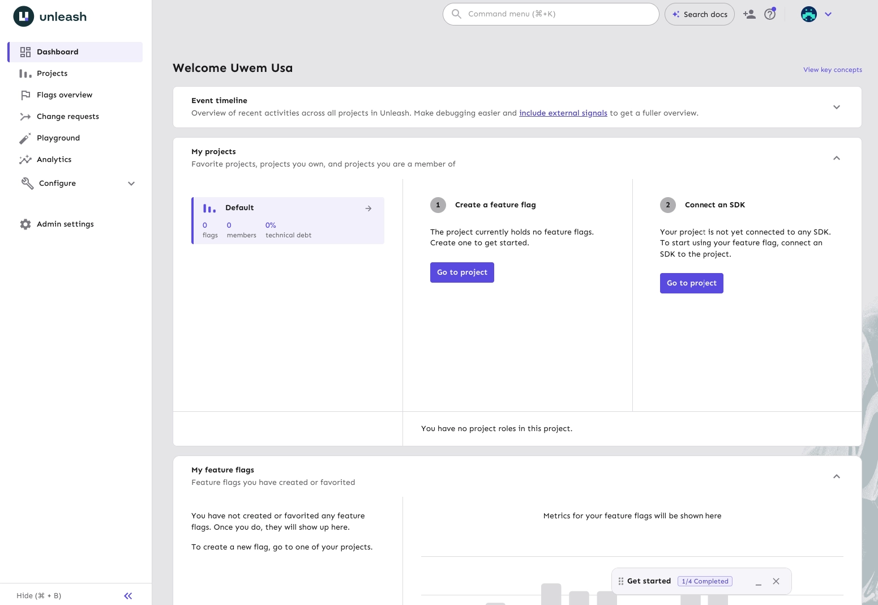Follow the include external signals link

[563, 113]
